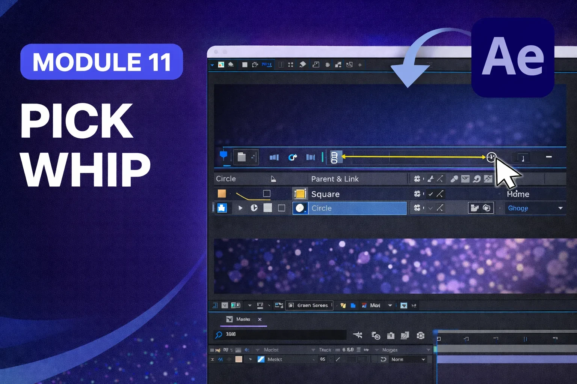This screenshot has width=577, height=384.
Task: Click the circle button left of the Ghoge dropdown
Action: tap(486, 208)
